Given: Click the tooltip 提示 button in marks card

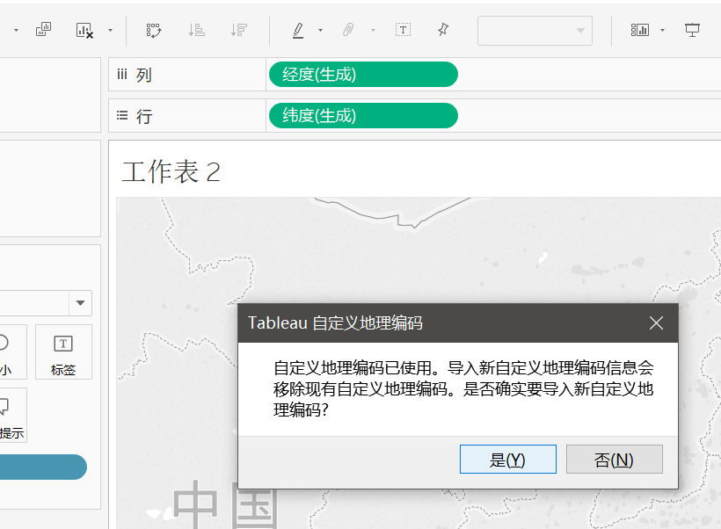Looking at the screenshot, I should click(11, 415).
